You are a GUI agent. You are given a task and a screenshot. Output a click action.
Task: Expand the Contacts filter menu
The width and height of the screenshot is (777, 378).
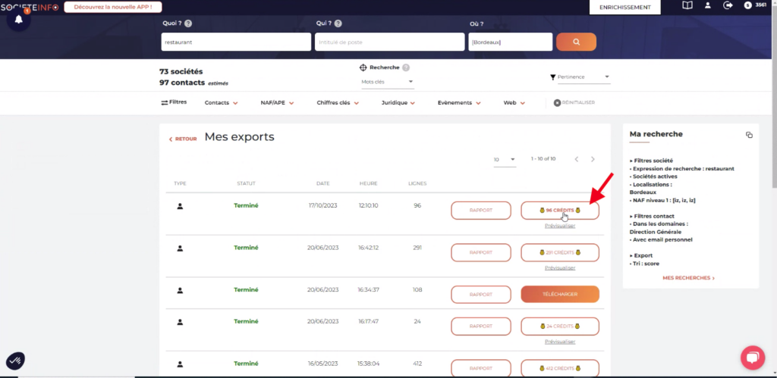(221, 103)
